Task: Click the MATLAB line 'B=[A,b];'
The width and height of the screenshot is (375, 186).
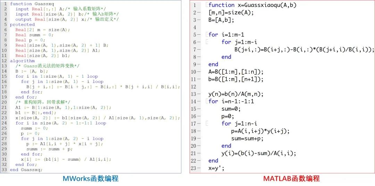Action: [221, 20]
